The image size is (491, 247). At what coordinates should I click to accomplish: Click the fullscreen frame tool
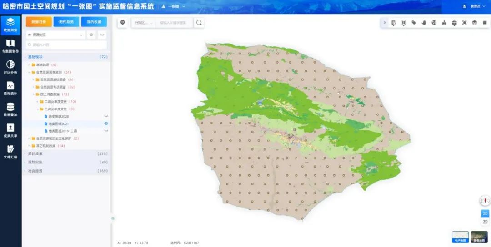(x=464, y=23)
